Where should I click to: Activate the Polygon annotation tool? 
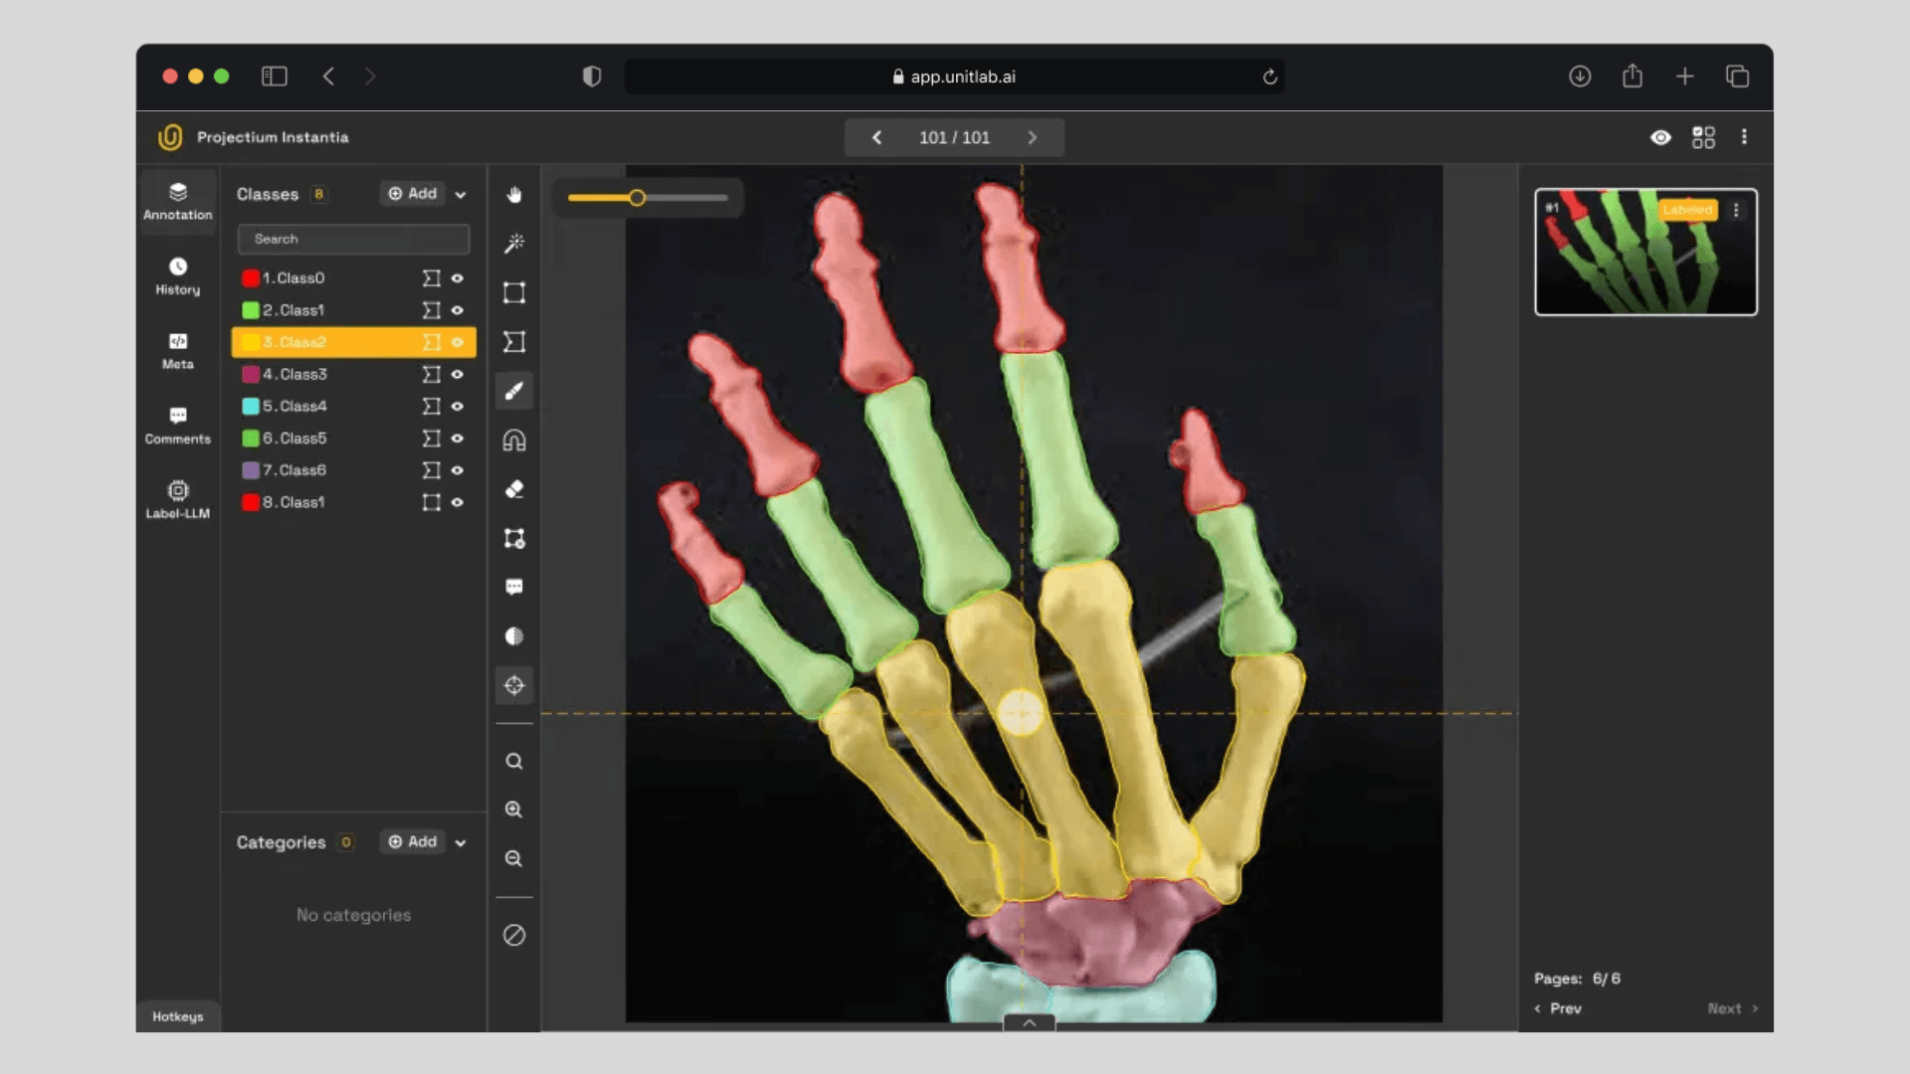[x=514, y=341]
